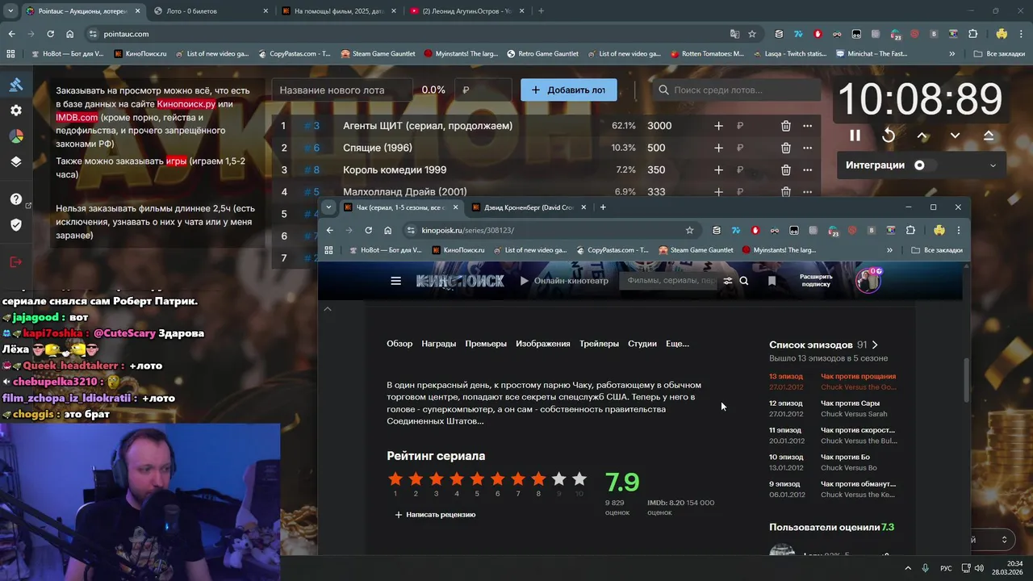Add amount to Агенты ЩИТ lot with plus
Screen dimensions: 1033x581
click(718, 126)
